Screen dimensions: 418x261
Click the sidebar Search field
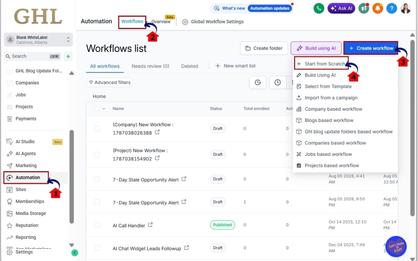32,56
